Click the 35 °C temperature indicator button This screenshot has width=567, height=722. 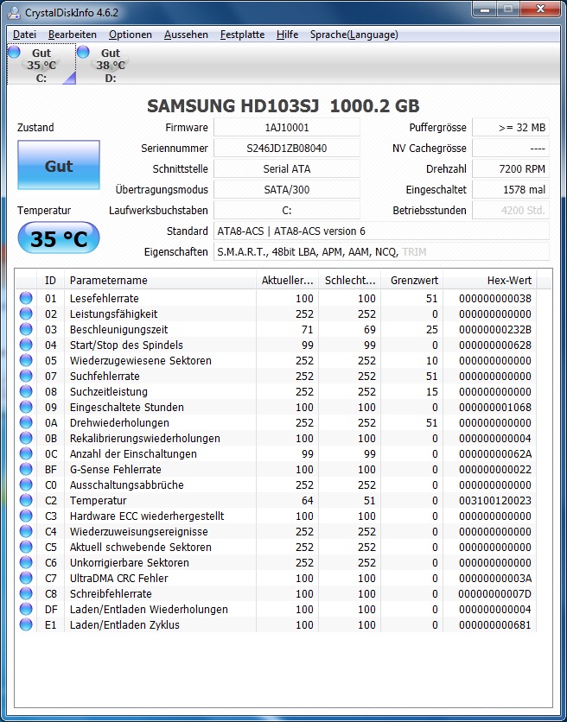click(59, 238)
